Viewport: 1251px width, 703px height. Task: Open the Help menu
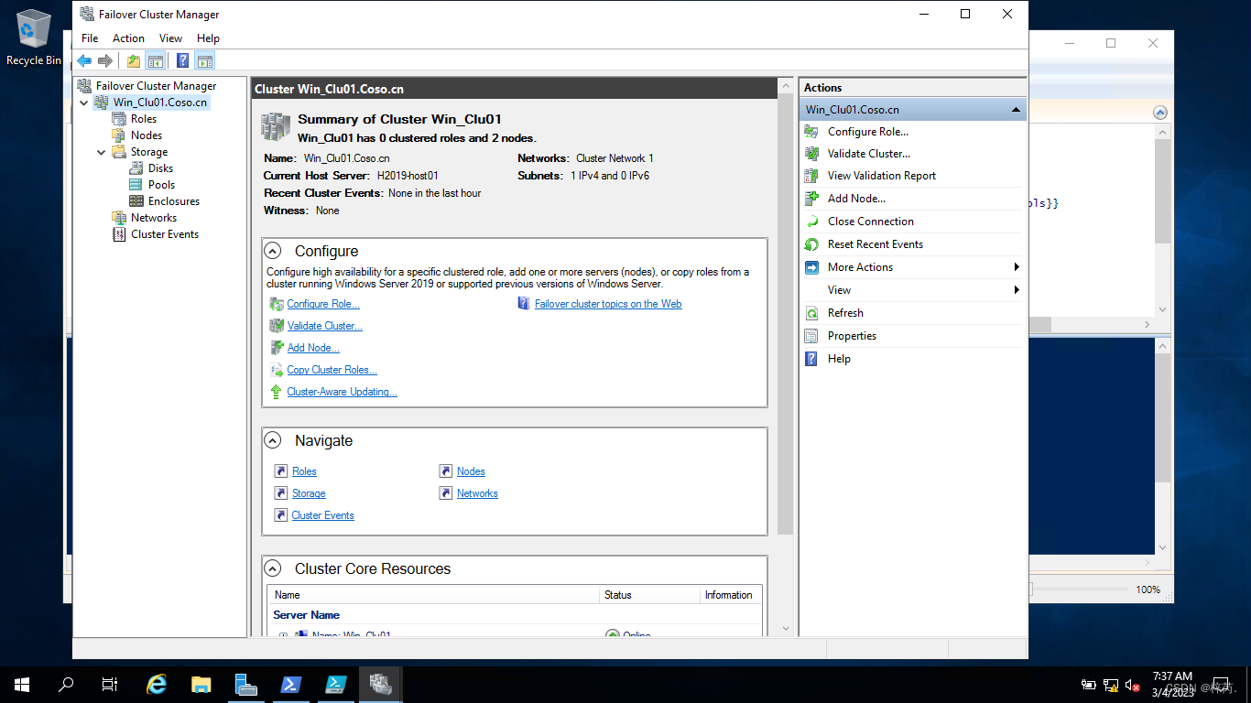[x=208, y=38]
